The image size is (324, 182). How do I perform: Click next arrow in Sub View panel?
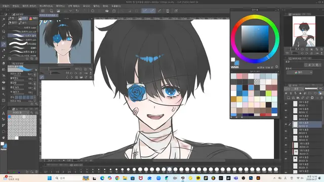pos(72,77)
